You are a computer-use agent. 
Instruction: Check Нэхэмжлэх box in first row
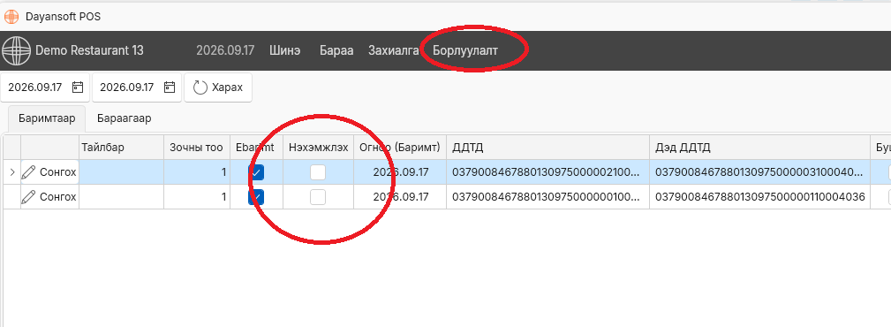click(x=318, y=172)
